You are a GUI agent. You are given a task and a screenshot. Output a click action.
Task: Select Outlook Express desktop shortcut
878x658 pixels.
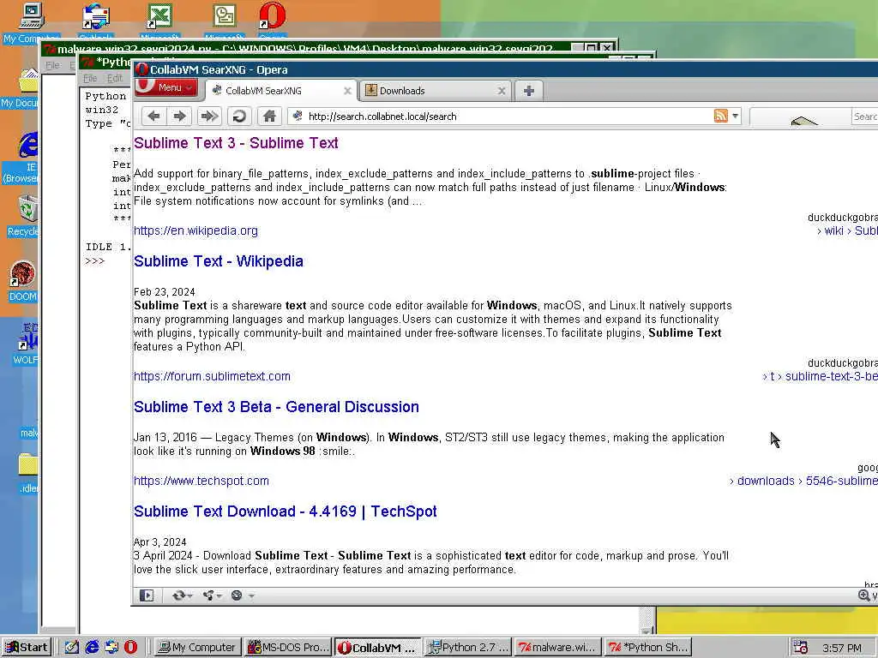96,21
